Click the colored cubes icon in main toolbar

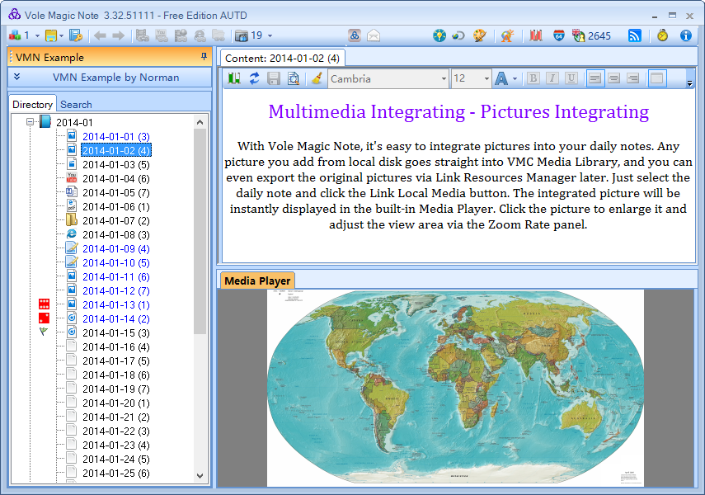15,35
